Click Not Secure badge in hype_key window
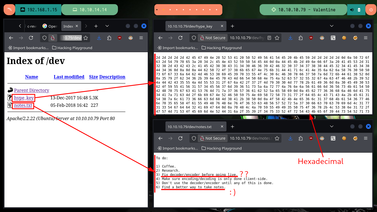The width and height of the screenshot is (377, 212). [x=213, y=38]
